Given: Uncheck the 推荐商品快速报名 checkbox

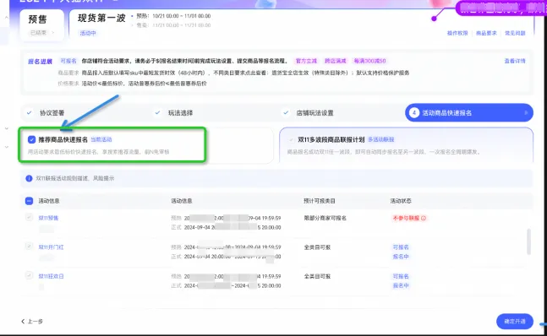Looking at the screenshot, I should coord(32,139).
